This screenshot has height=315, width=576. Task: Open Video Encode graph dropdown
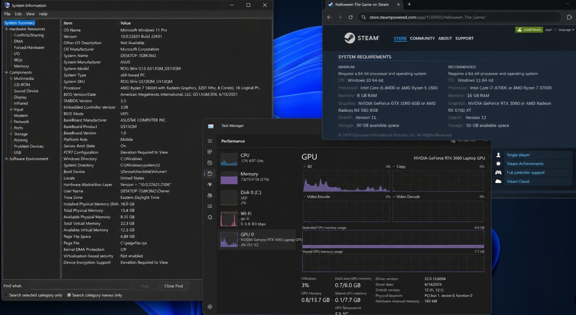[304, 197]
